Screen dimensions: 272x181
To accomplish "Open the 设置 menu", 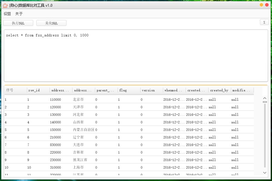I will tap(7, 14).
